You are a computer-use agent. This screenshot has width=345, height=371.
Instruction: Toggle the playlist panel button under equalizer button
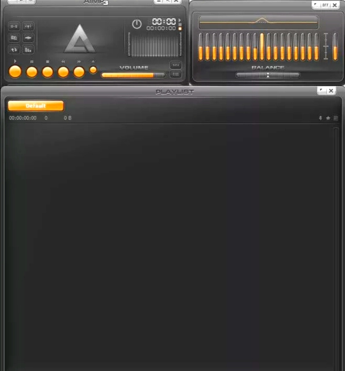point(176,74)
